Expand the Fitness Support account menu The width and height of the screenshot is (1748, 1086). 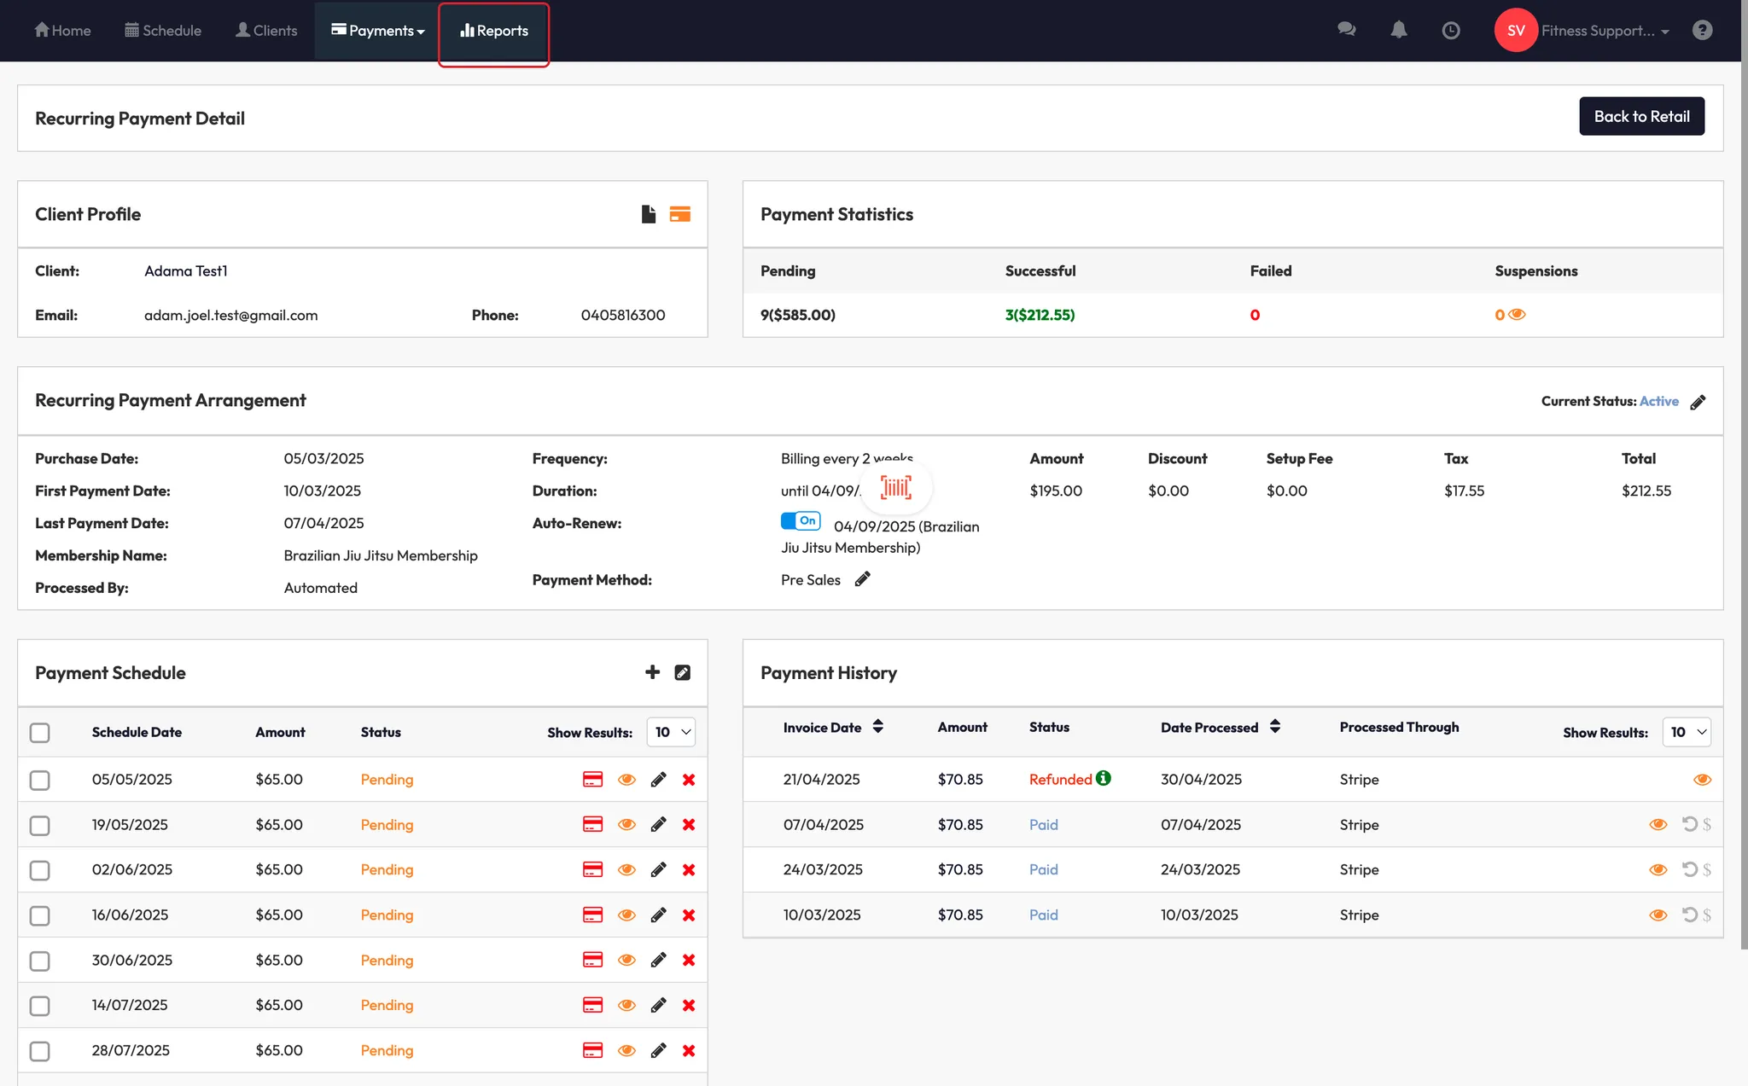coord(1604,31)
